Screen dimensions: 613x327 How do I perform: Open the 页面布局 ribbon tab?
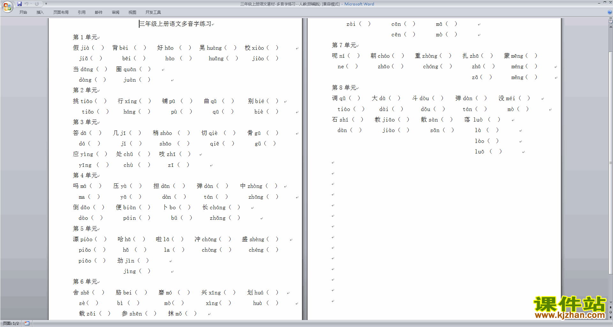click(x=61, y=12)
